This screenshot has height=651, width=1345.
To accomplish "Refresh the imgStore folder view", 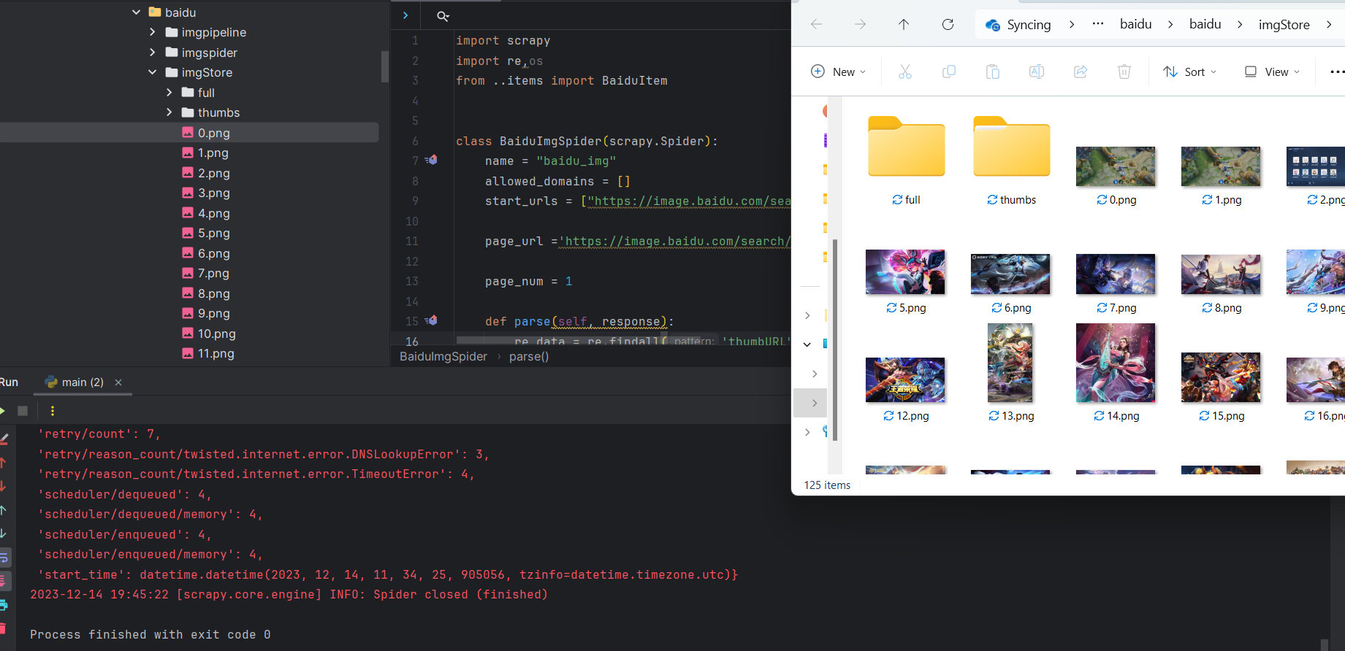I will coord(948,24).
